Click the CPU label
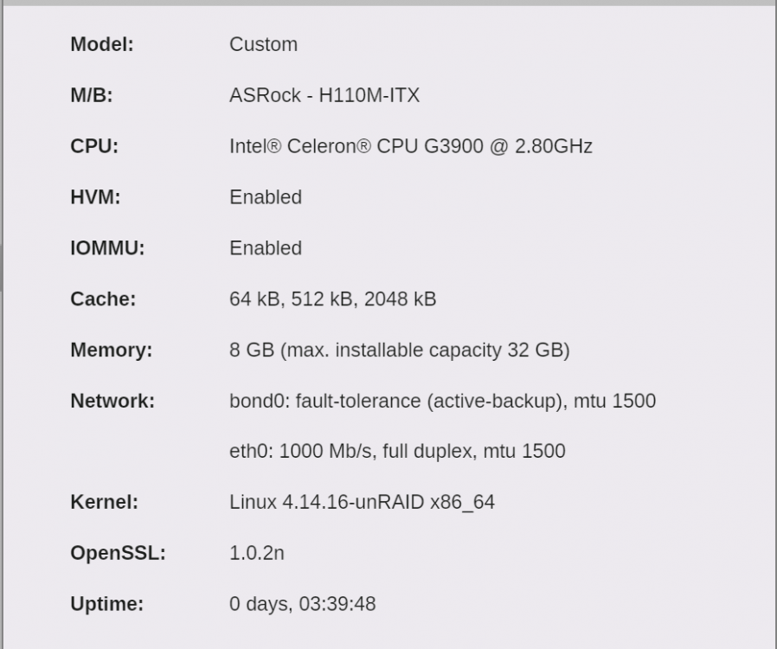 point(94,146)
